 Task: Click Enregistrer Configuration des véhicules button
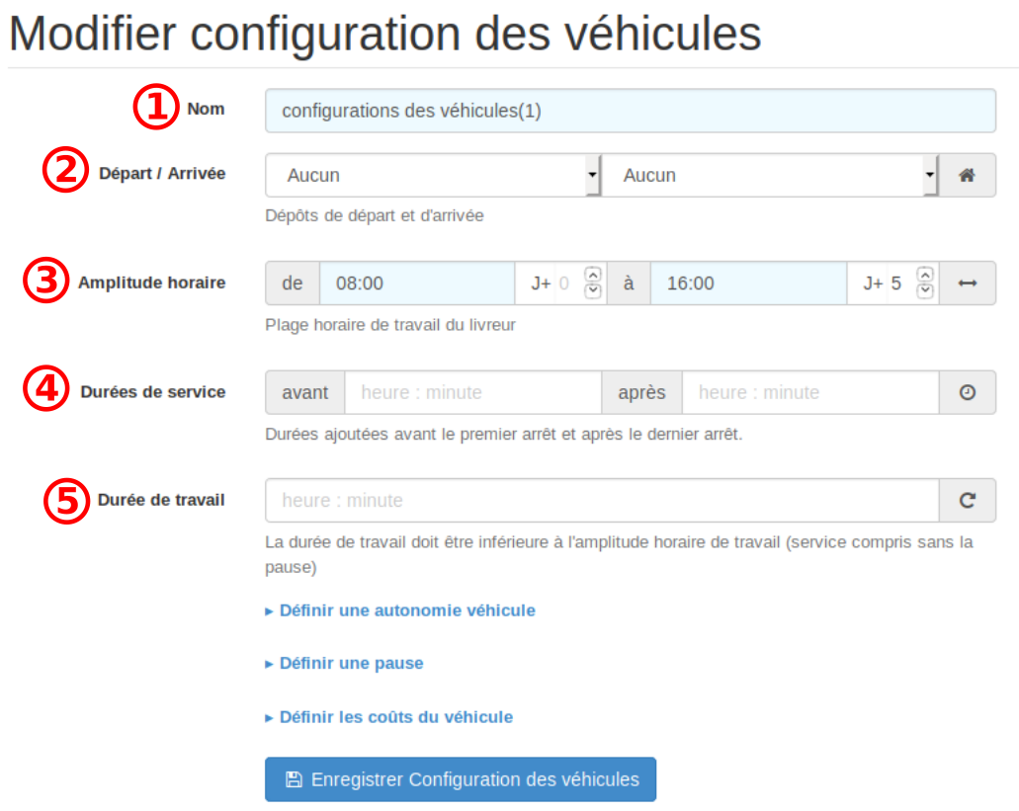[x=460, y=779]
